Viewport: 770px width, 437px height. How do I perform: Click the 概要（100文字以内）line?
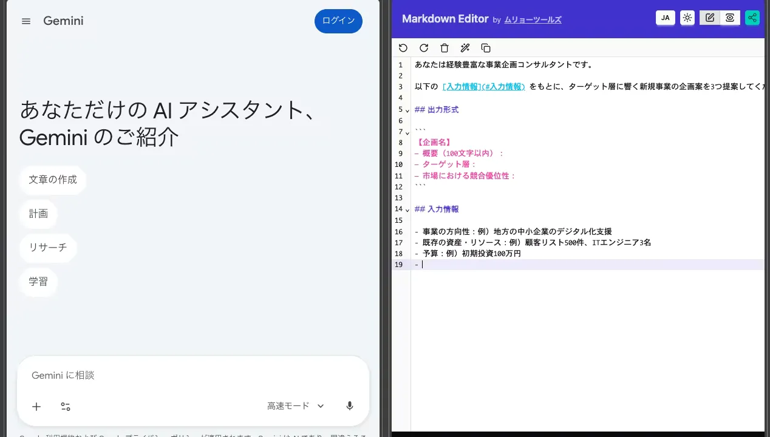[460, 154]
